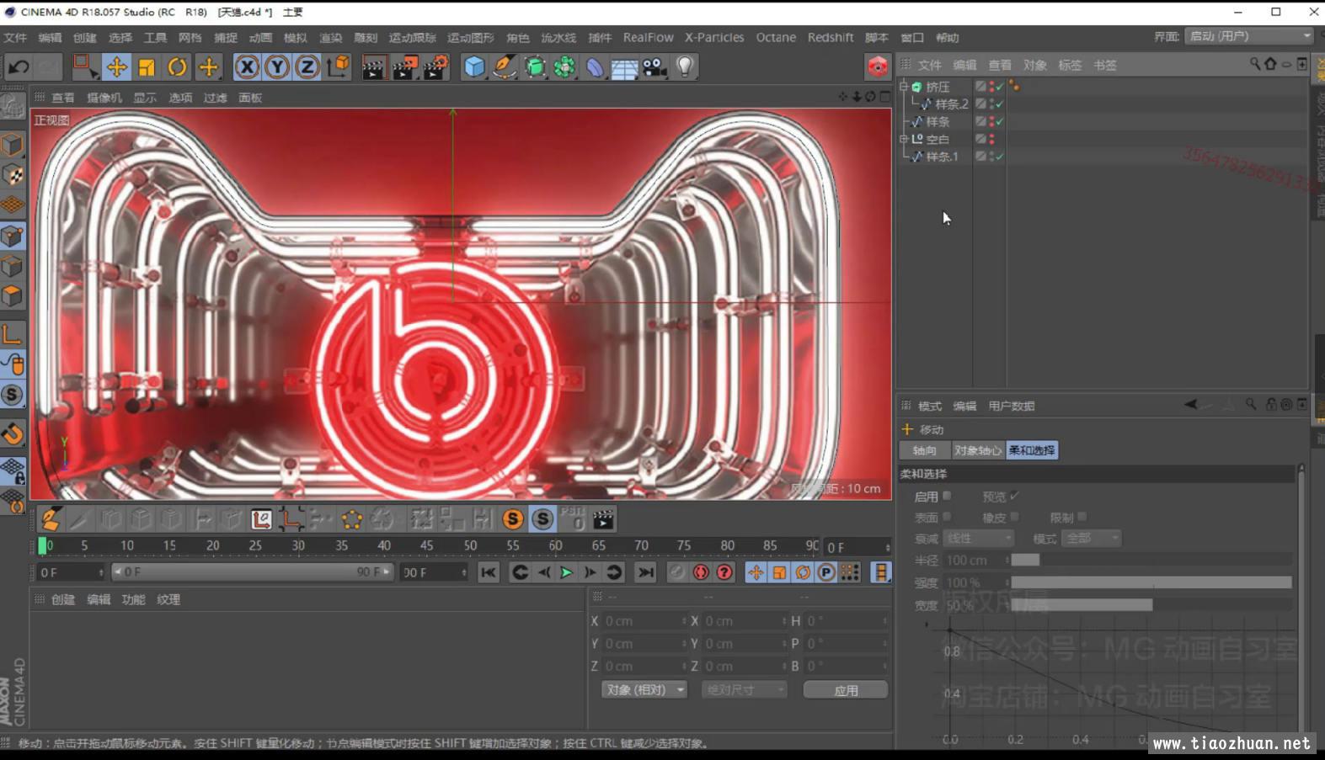Add a Cube primitive object
The width and height of the screenshot is (1325, 760).
474,66
